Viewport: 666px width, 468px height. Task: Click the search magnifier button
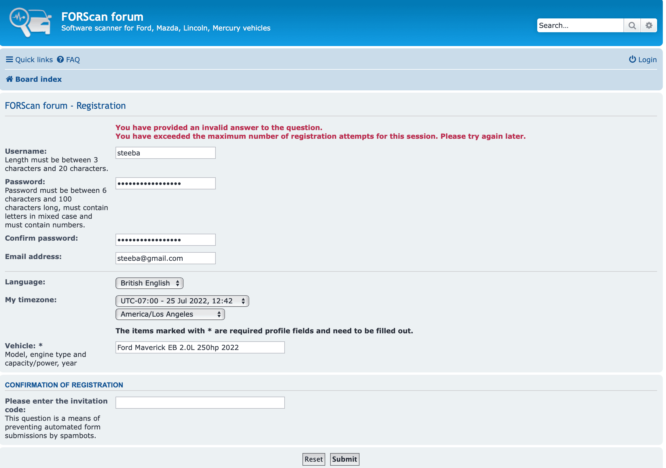pos(632,26)
